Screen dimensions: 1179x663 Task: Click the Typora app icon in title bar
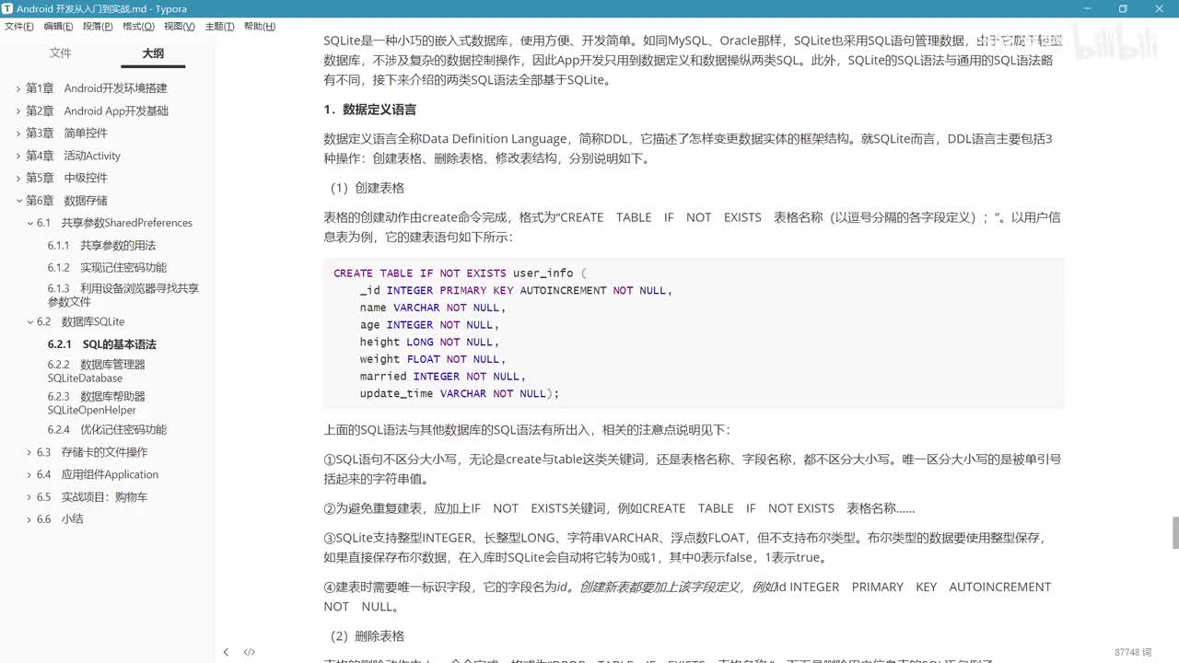[x=7, y=8]
